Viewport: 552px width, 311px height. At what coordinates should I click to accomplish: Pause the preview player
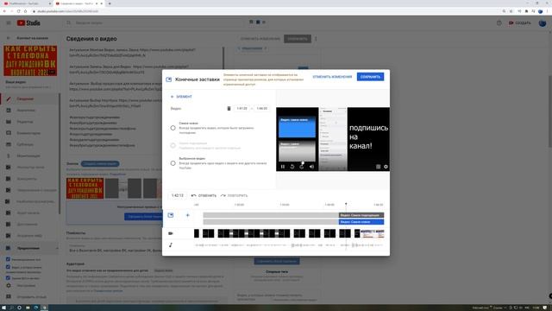click(x=282, y=167)
